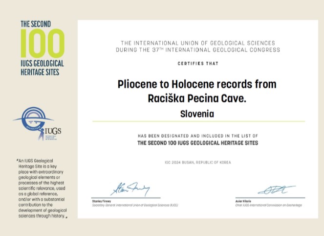
Task: Click the large green 100 graphic
Action: click(x=43, y=43)
